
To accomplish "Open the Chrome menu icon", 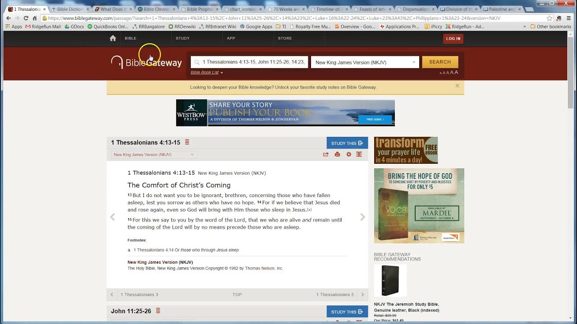I will coord(569,18).
